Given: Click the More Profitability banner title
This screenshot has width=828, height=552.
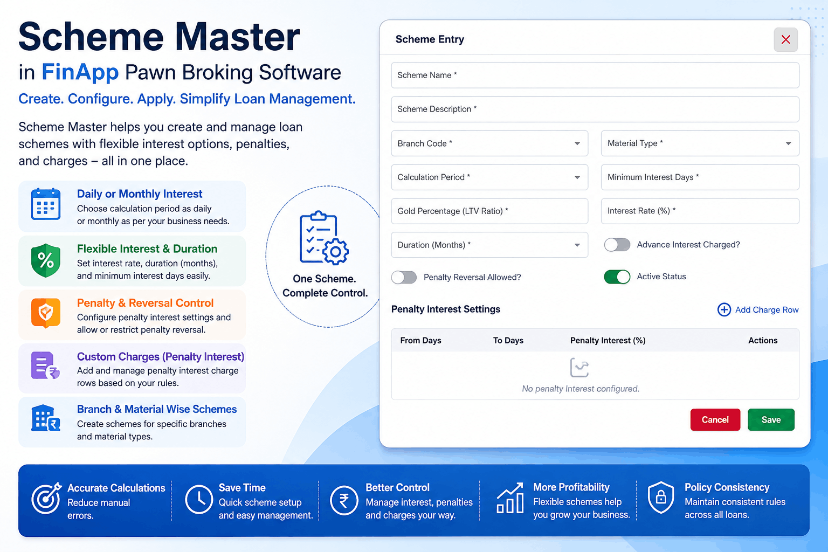Looking at the screenshot, I should click(x=571, y=487).
